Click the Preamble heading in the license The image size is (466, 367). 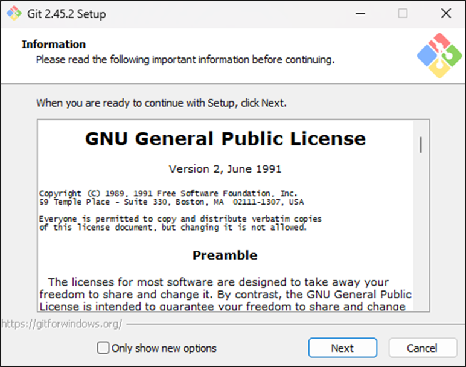pyautogui.click(x=225, y=255)
